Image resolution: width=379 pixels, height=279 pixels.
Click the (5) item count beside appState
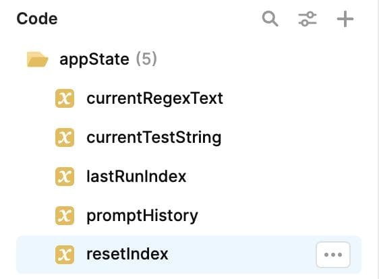(146, 59)
